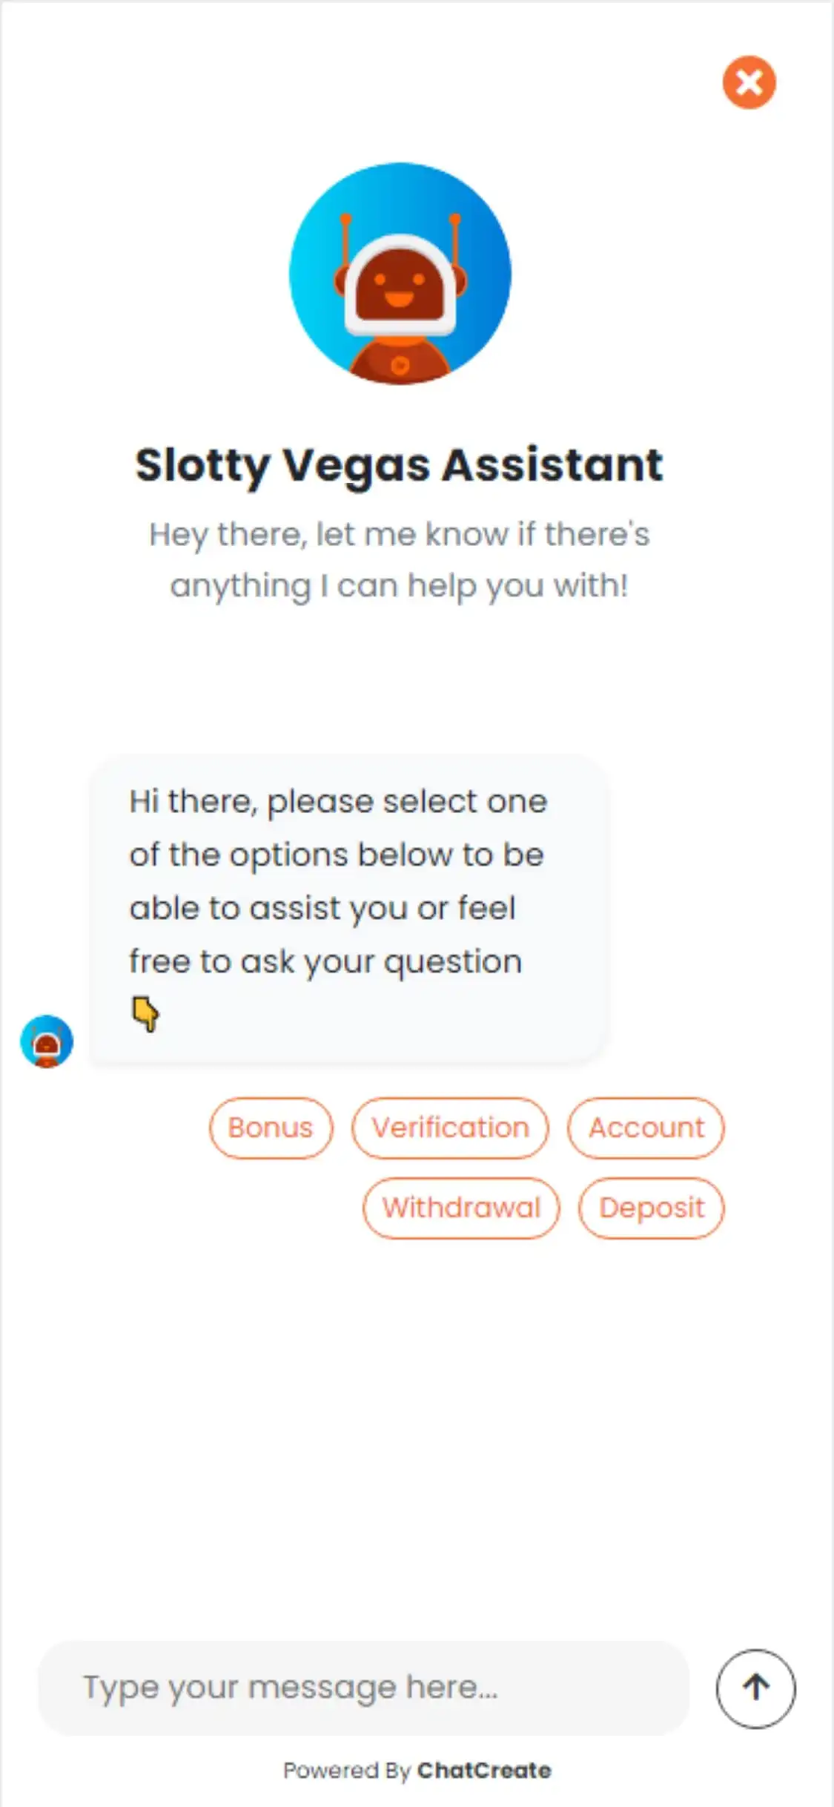Select the Withdrawal option chip

tap(461, 1208)
